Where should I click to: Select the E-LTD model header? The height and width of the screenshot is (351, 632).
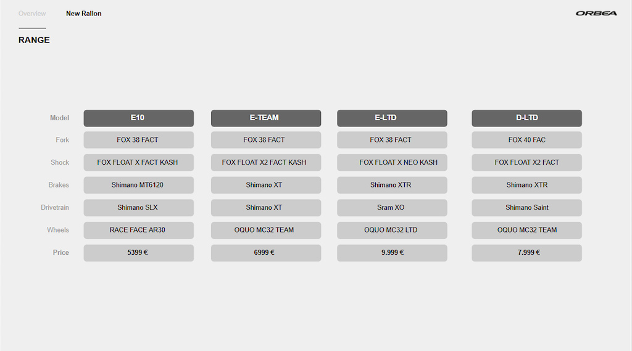tap(392, 118)
